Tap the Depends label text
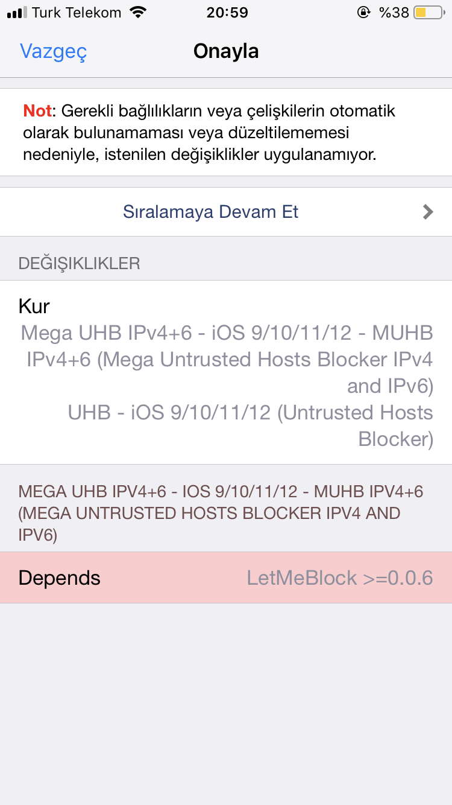Viewport: 452px width, 805px height. (x=60, y=577)
